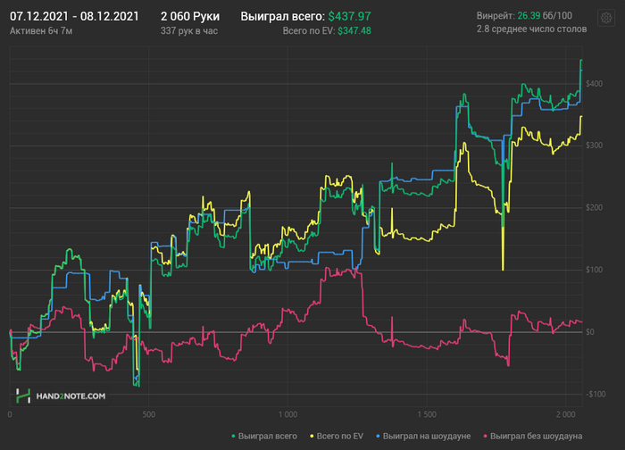This screenshot has height=450, width=625.
Task: Click '2.8 среднее число столов' text
Action: (x=532, y=29)
